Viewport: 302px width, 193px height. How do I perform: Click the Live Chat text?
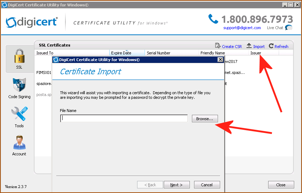[x=275, y=28]
